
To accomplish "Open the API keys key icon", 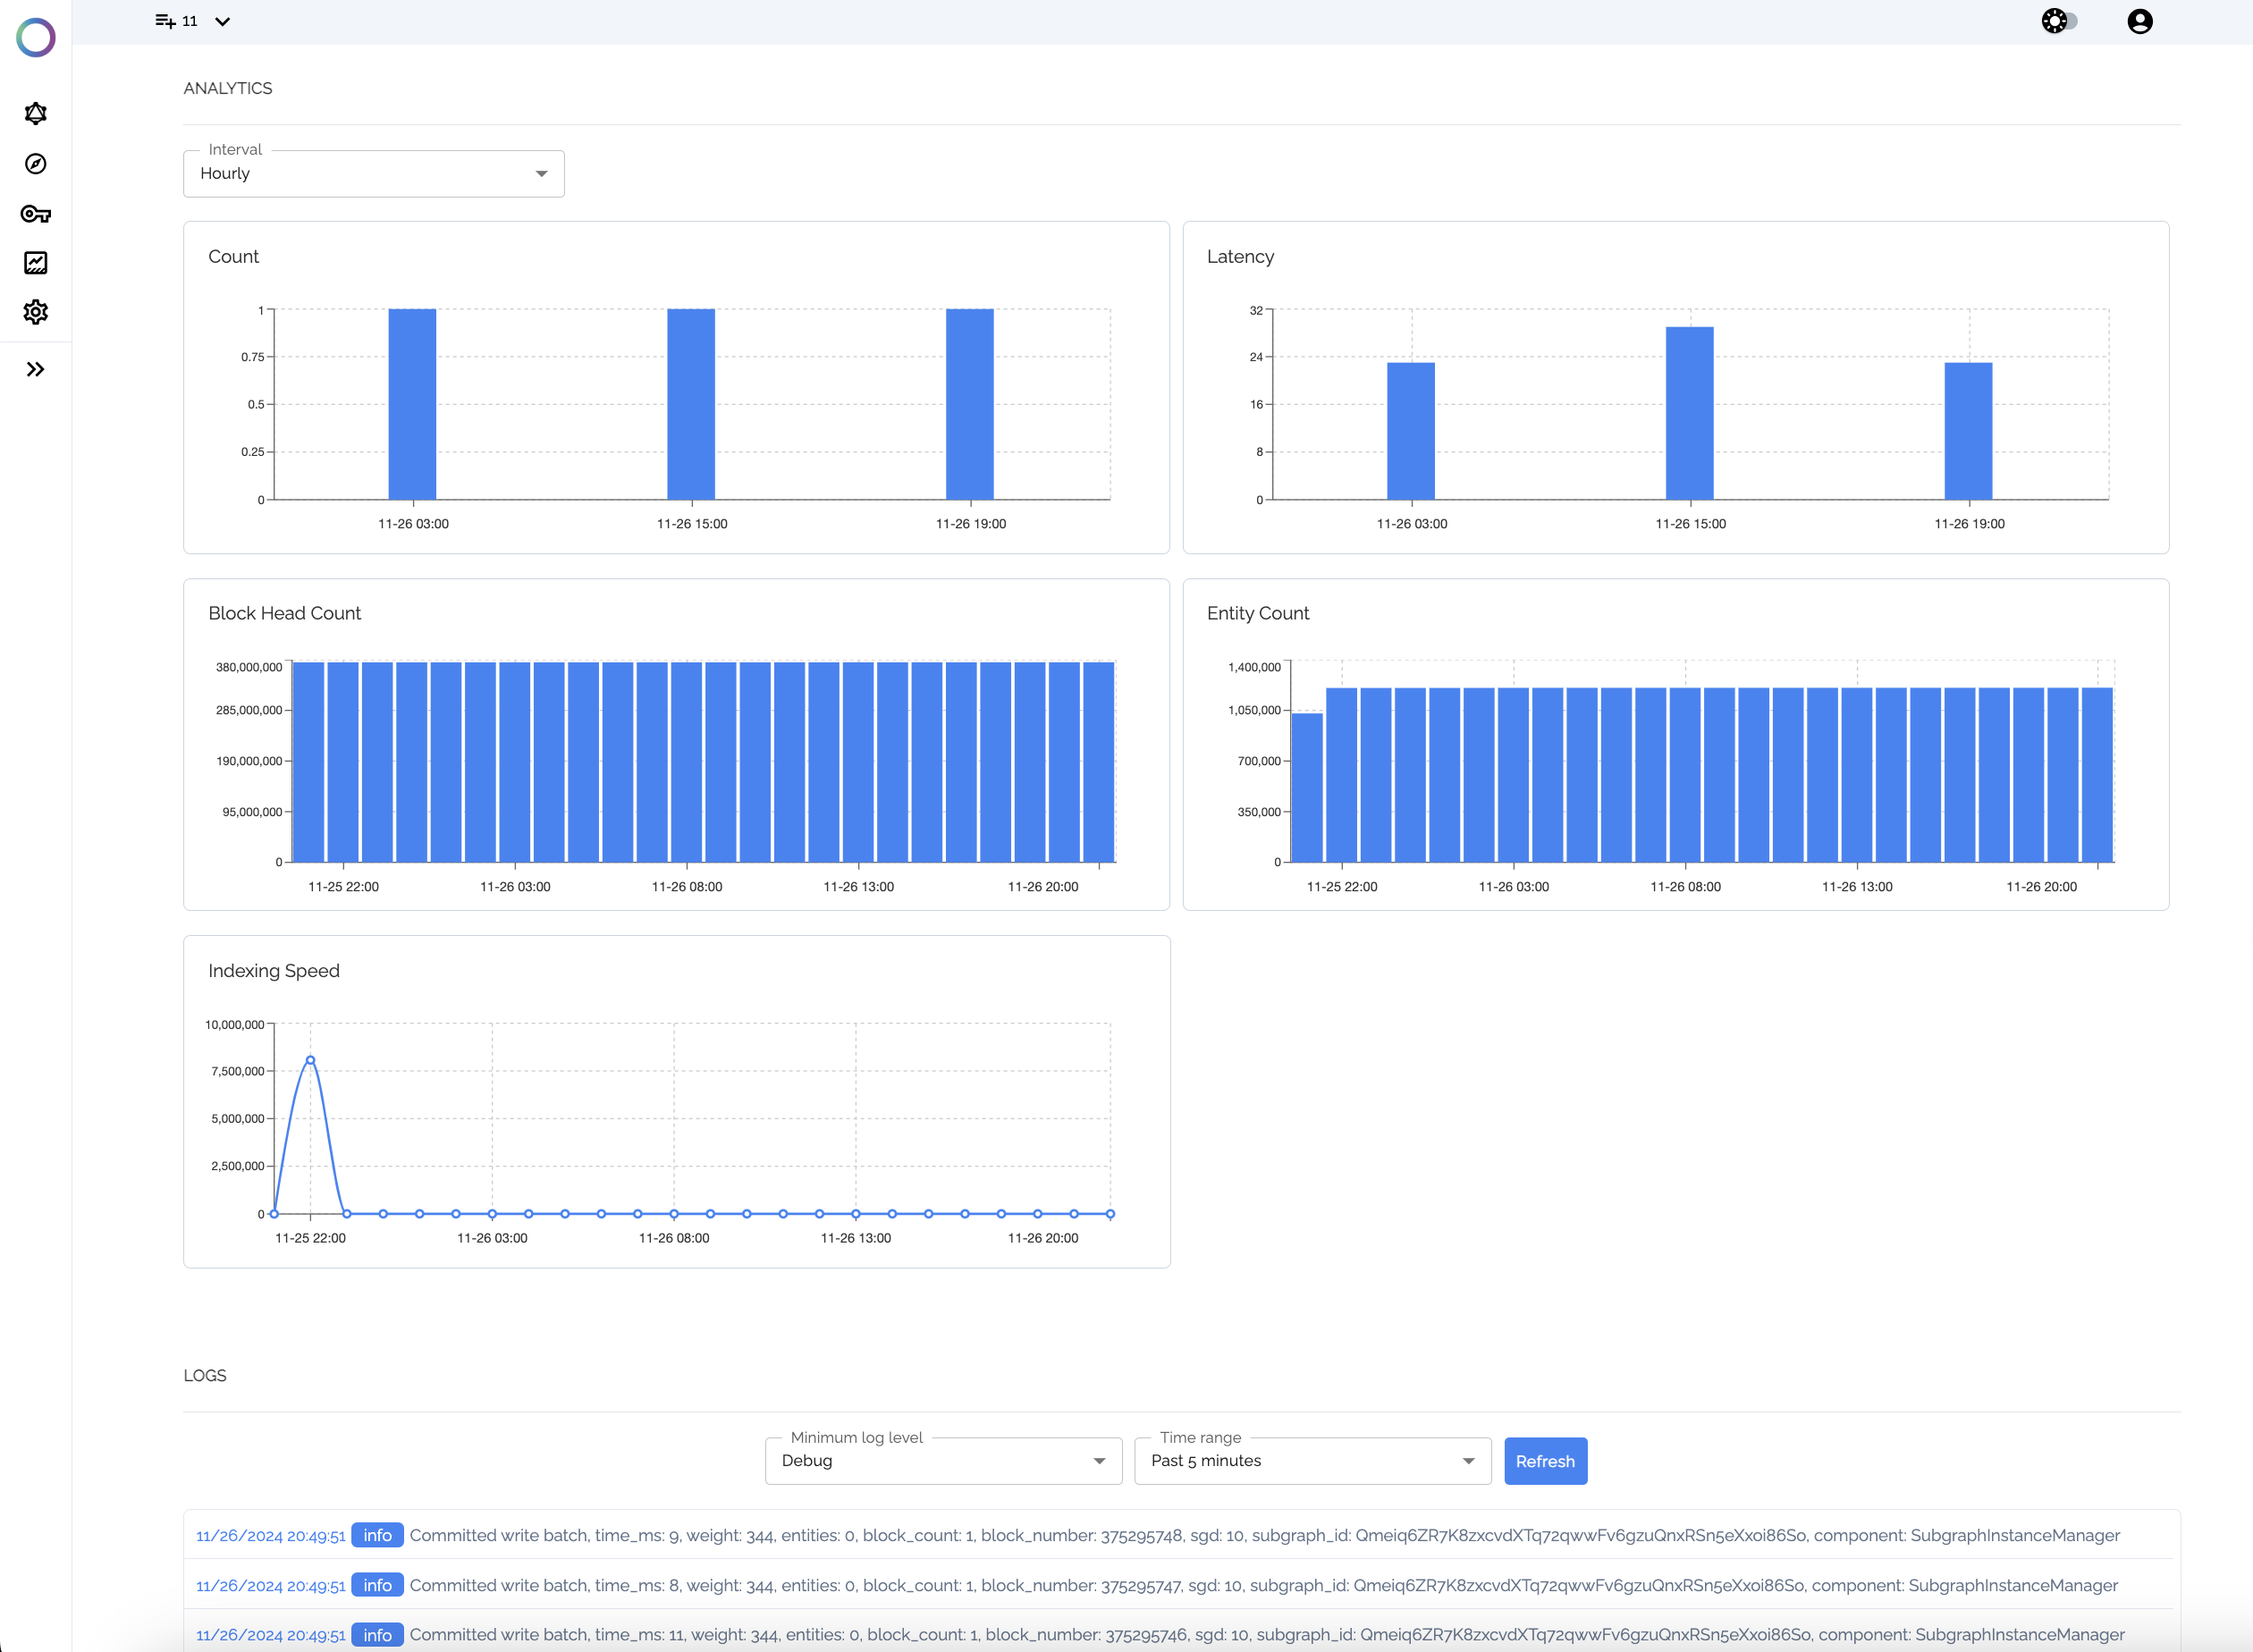I will pyautogui.click(x=36, y=214).
